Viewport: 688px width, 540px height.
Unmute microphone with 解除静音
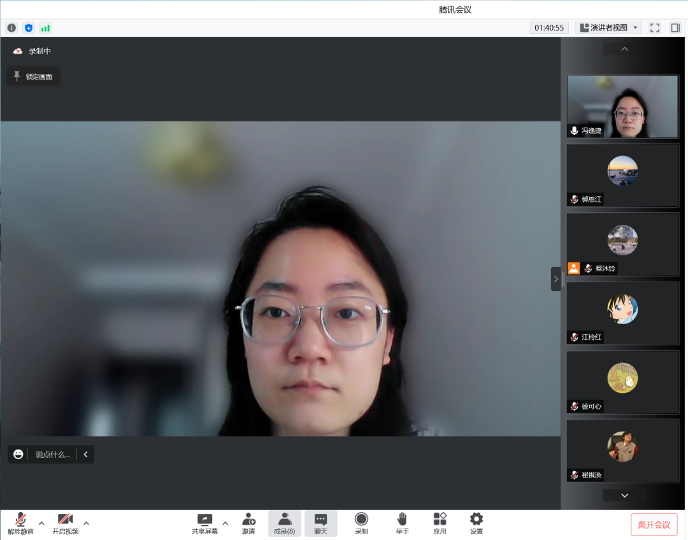coord(20,524)
